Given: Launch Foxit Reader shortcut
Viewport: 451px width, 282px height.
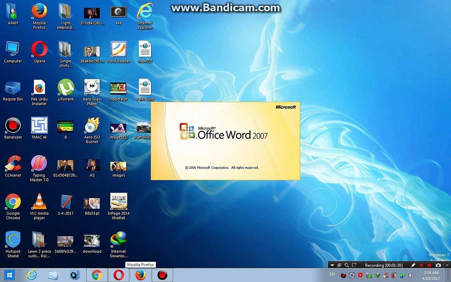Looking at the screenshot, I should coord(119,52).
